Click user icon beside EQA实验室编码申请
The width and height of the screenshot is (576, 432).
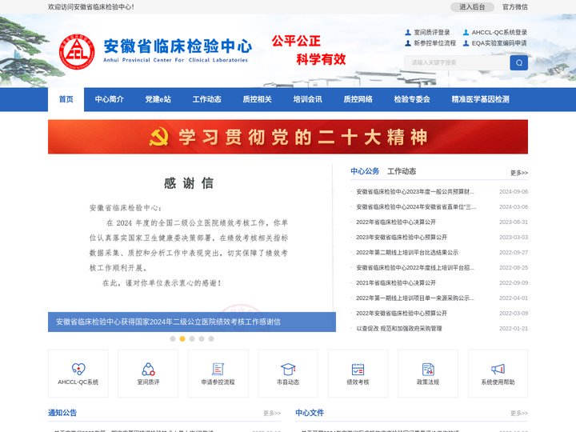pyautogui.click(x=466, y=43)
